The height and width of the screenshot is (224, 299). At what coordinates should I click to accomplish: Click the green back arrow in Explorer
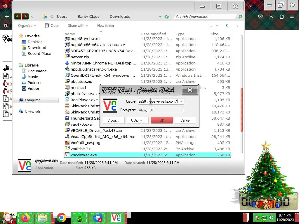click(18, 16)
